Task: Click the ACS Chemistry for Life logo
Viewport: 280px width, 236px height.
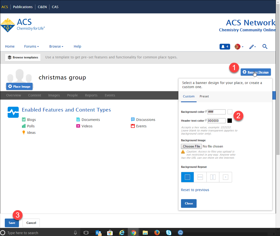Action: (23, 25)
